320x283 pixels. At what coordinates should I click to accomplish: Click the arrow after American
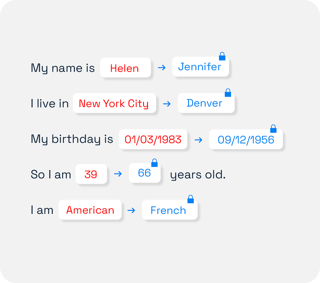click(x=131, y=210)
